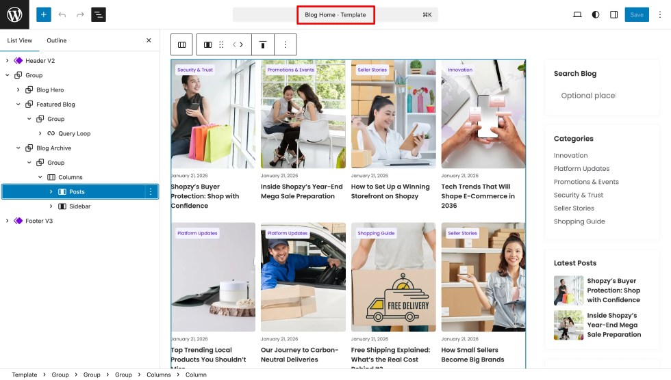The height and width of the screenshot is (380, 671).
Task: Click the Save button
Action: pos(637,14)
